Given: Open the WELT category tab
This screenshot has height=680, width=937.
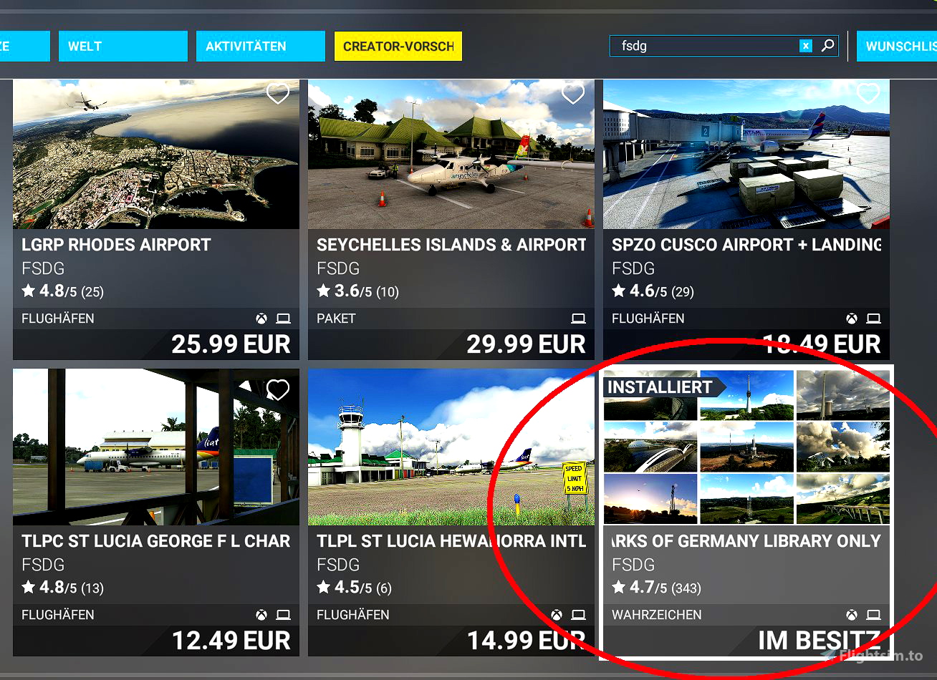Looking at the screenshot, I should pyautogui.click(x=123, y=46).
